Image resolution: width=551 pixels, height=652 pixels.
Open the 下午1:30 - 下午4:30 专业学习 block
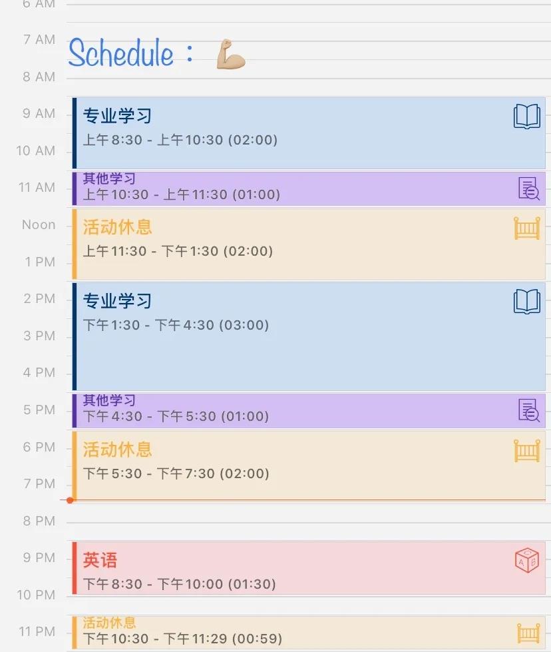tap(309, 337)
